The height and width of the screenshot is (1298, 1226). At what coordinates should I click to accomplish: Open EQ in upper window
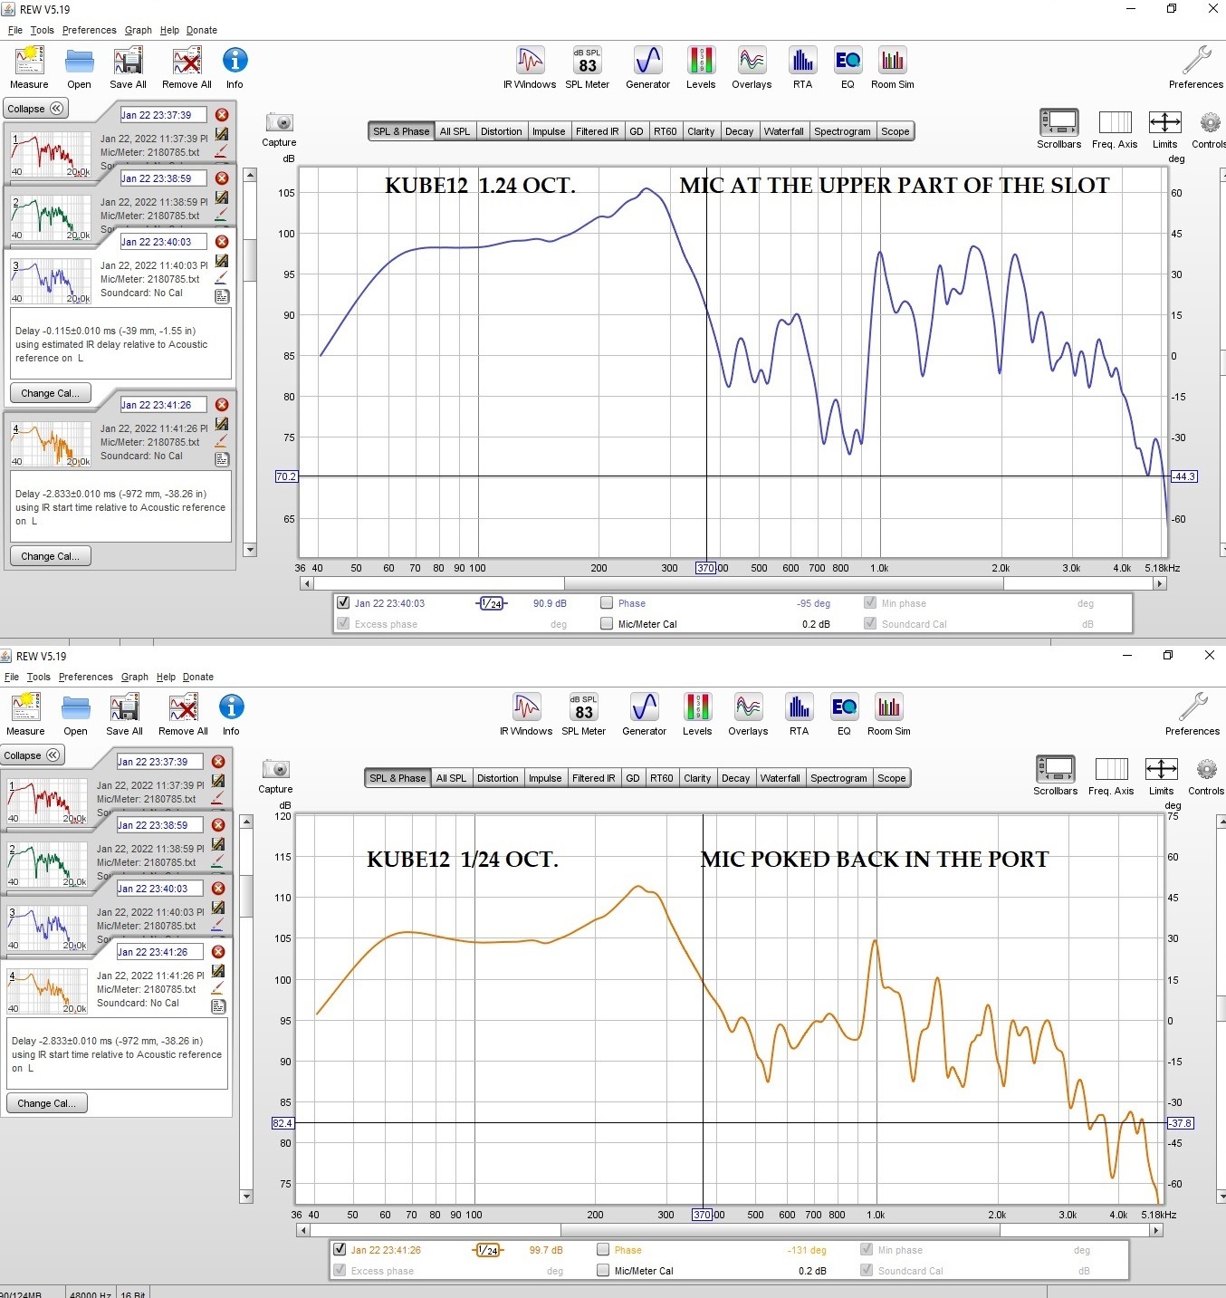tap(848, 61)
